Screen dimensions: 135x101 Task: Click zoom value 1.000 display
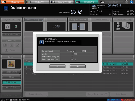tap(56, 26)
